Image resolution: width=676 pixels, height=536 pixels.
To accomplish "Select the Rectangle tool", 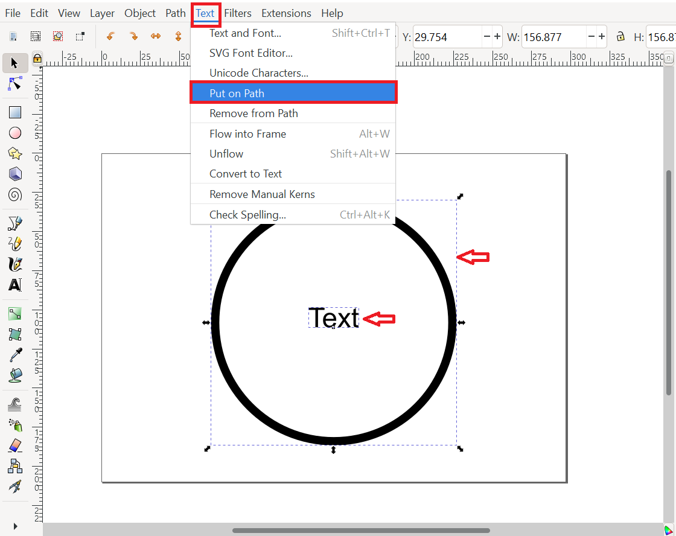I will tap(16, 112).
